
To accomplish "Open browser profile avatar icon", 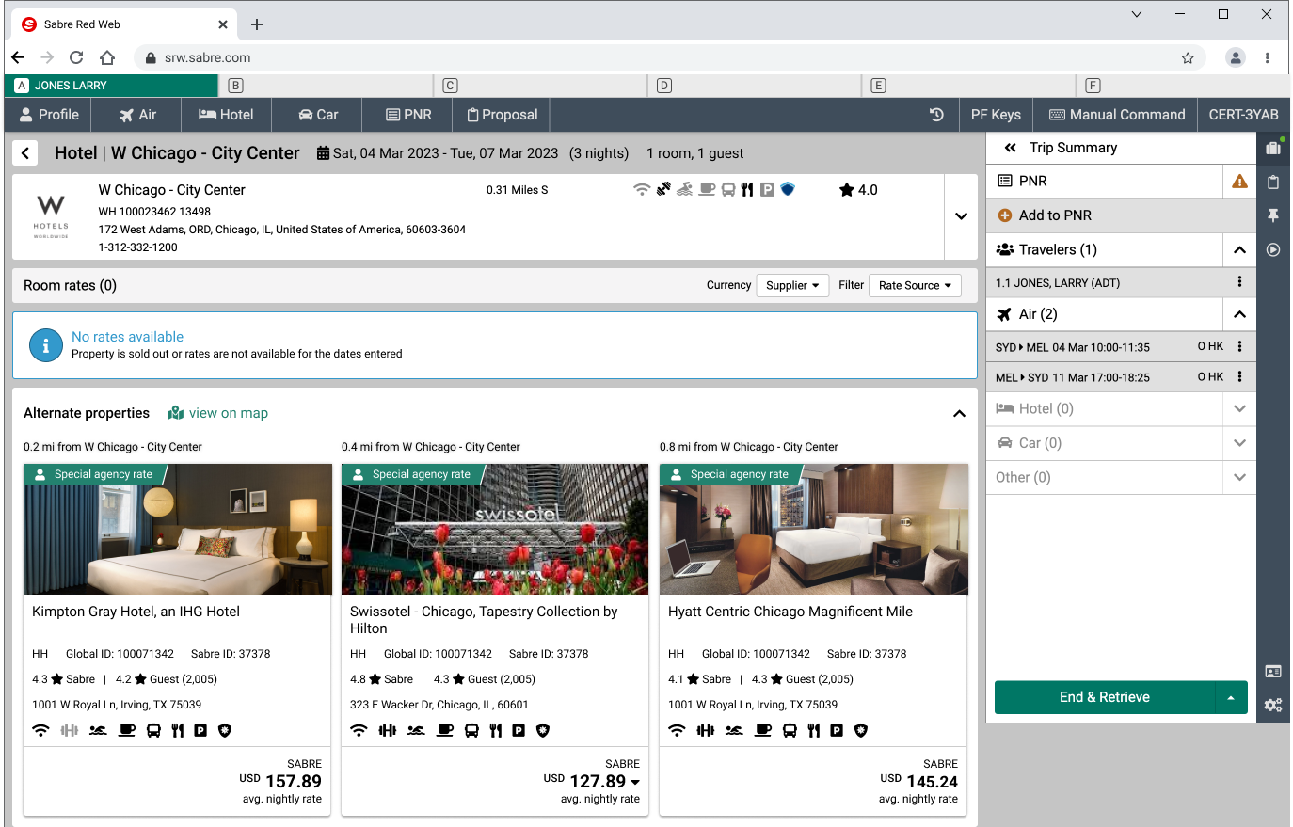I will (x=1236, y=57).
